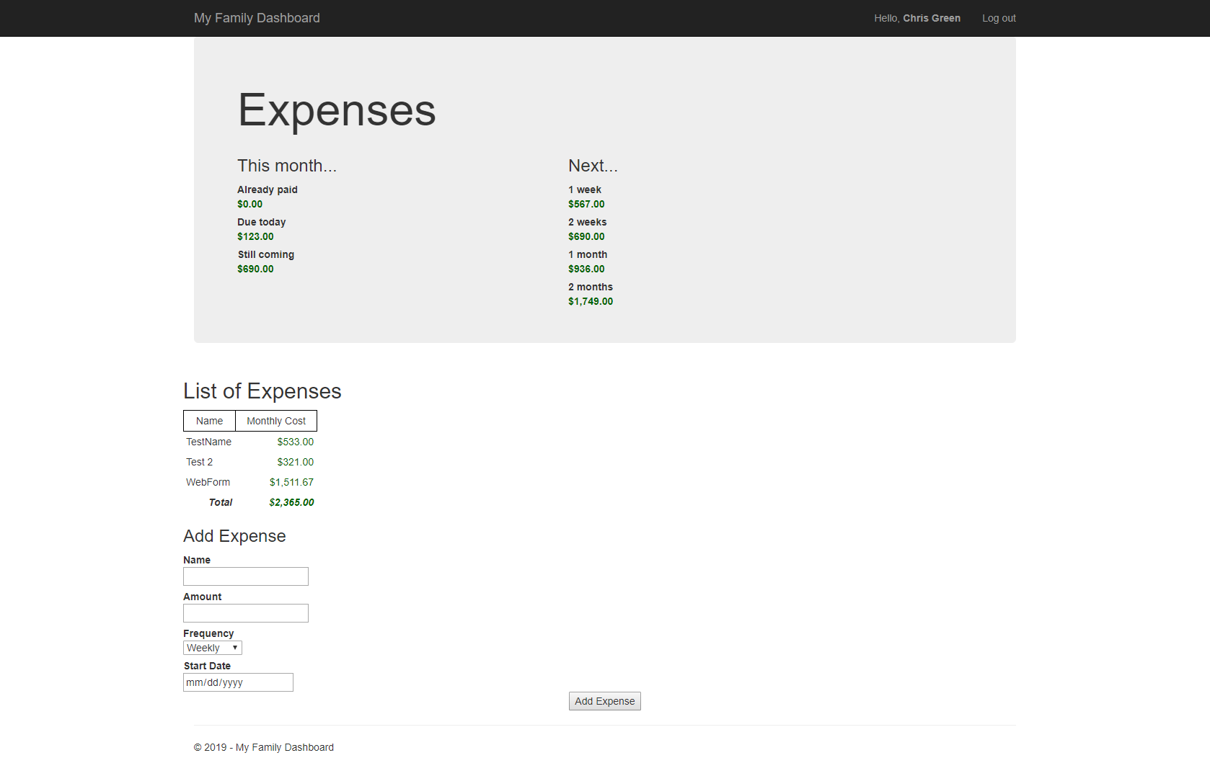Click the Name column header
The width and height of the screenshot is (1210, 776).
[209, 421]
